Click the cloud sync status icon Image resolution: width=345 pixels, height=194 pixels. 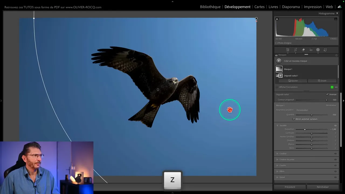click(339, 7)
